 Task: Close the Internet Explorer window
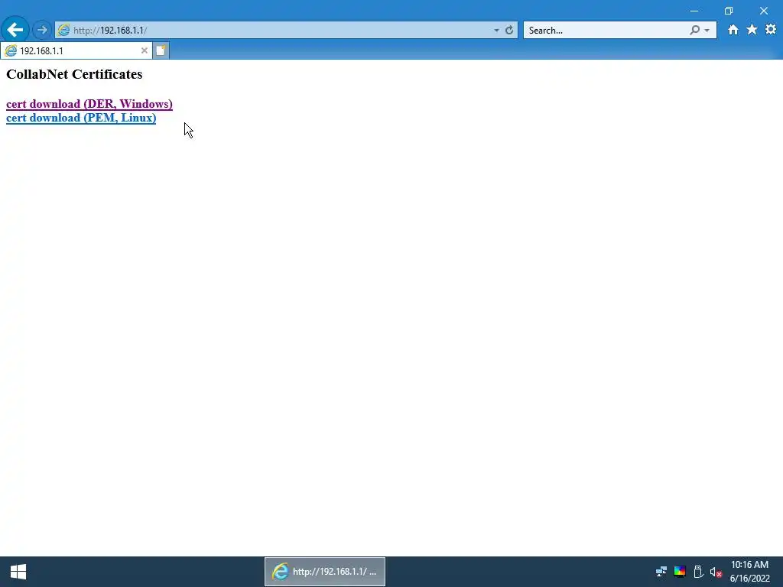click(x=764, y=11)
